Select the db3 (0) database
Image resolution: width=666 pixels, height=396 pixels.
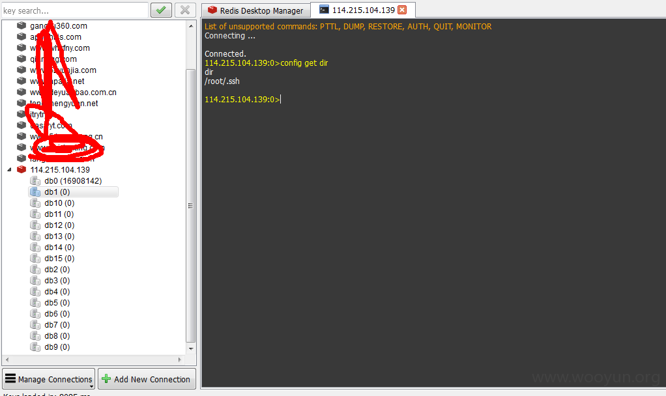pyautogui.click(x=57, y=281)
